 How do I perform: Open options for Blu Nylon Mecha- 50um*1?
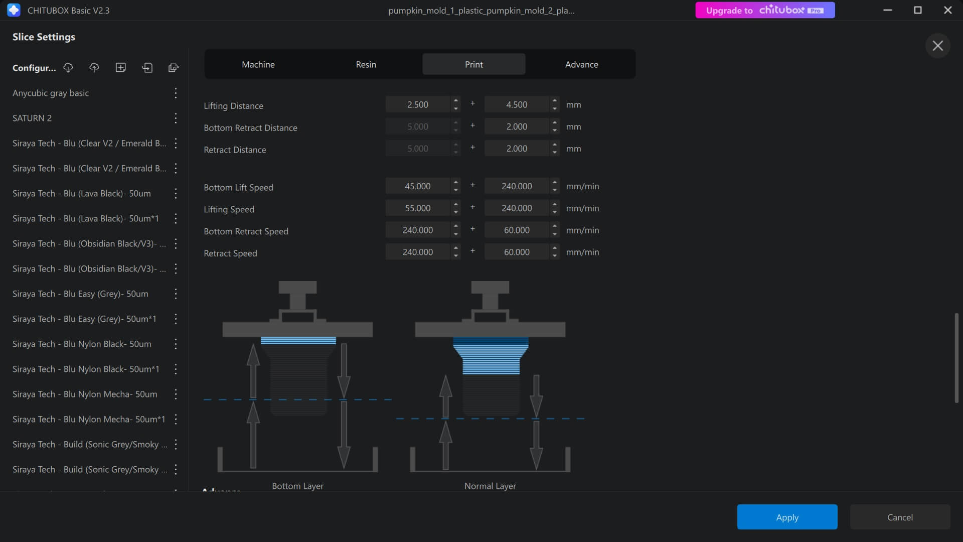click(176, 419)
